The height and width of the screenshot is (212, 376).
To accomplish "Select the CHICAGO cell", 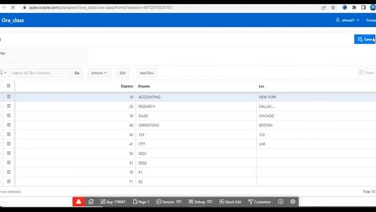I will point(316,115).
